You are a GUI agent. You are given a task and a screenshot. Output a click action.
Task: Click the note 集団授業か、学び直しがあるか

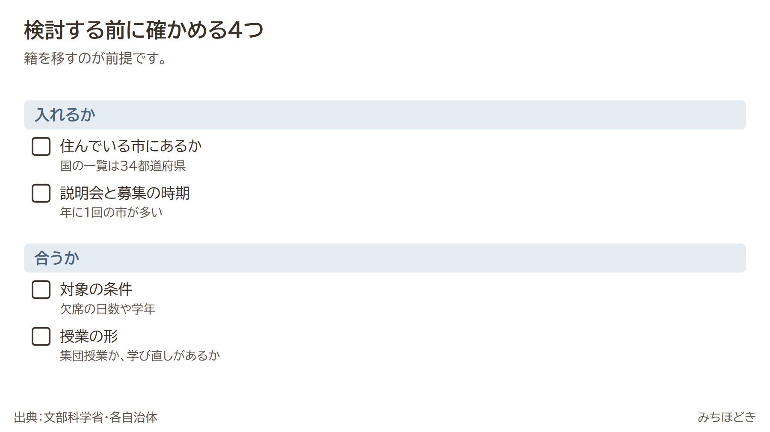point(140,355)
